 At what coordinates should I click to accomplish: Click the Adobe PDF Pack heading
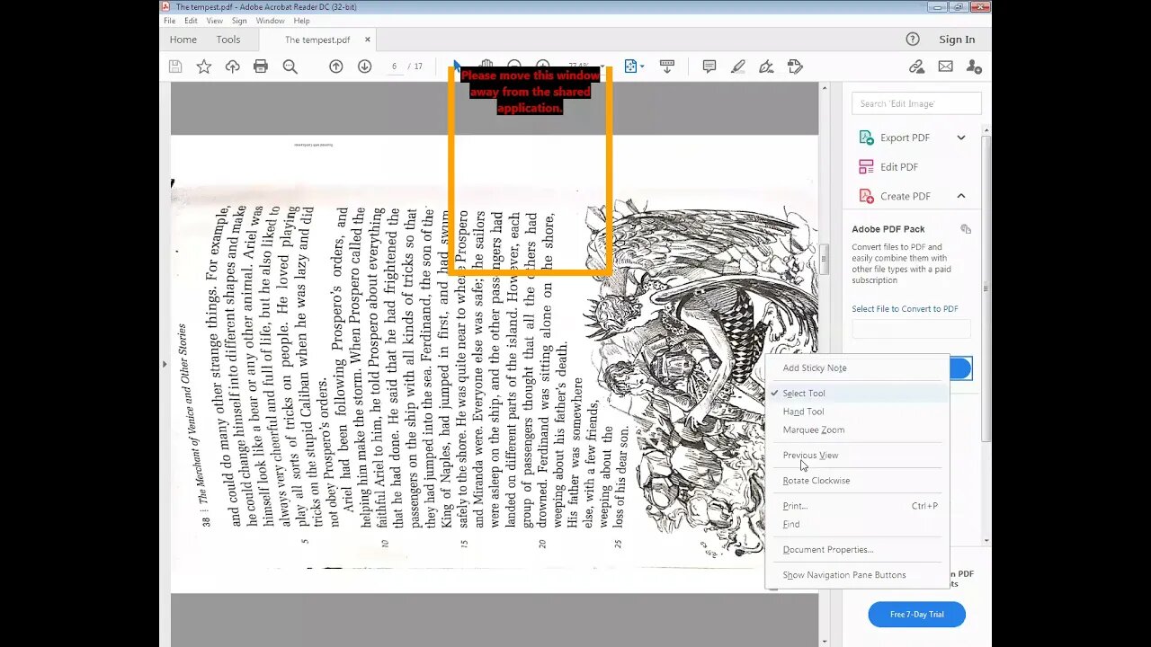click(x=888, y=229)
